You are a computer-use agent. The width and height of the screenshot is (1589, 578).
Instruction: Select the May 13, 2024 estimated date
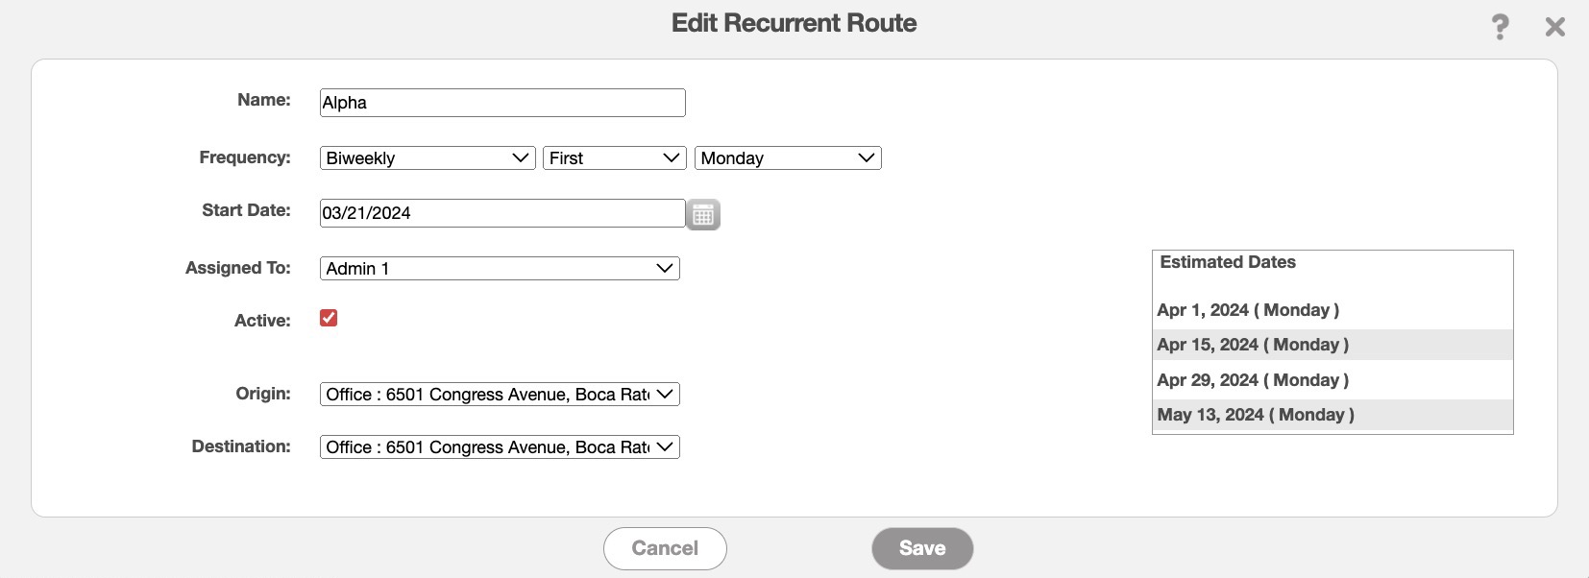[1256, 415]
